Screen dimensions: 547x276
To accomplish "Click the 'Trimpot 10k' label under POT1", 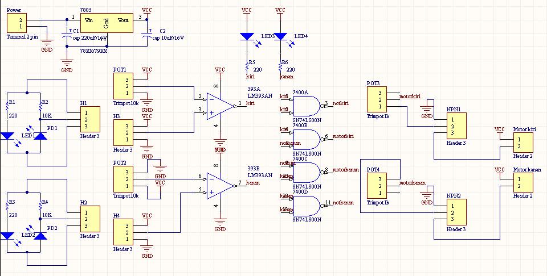I will [x=126, y=103].
